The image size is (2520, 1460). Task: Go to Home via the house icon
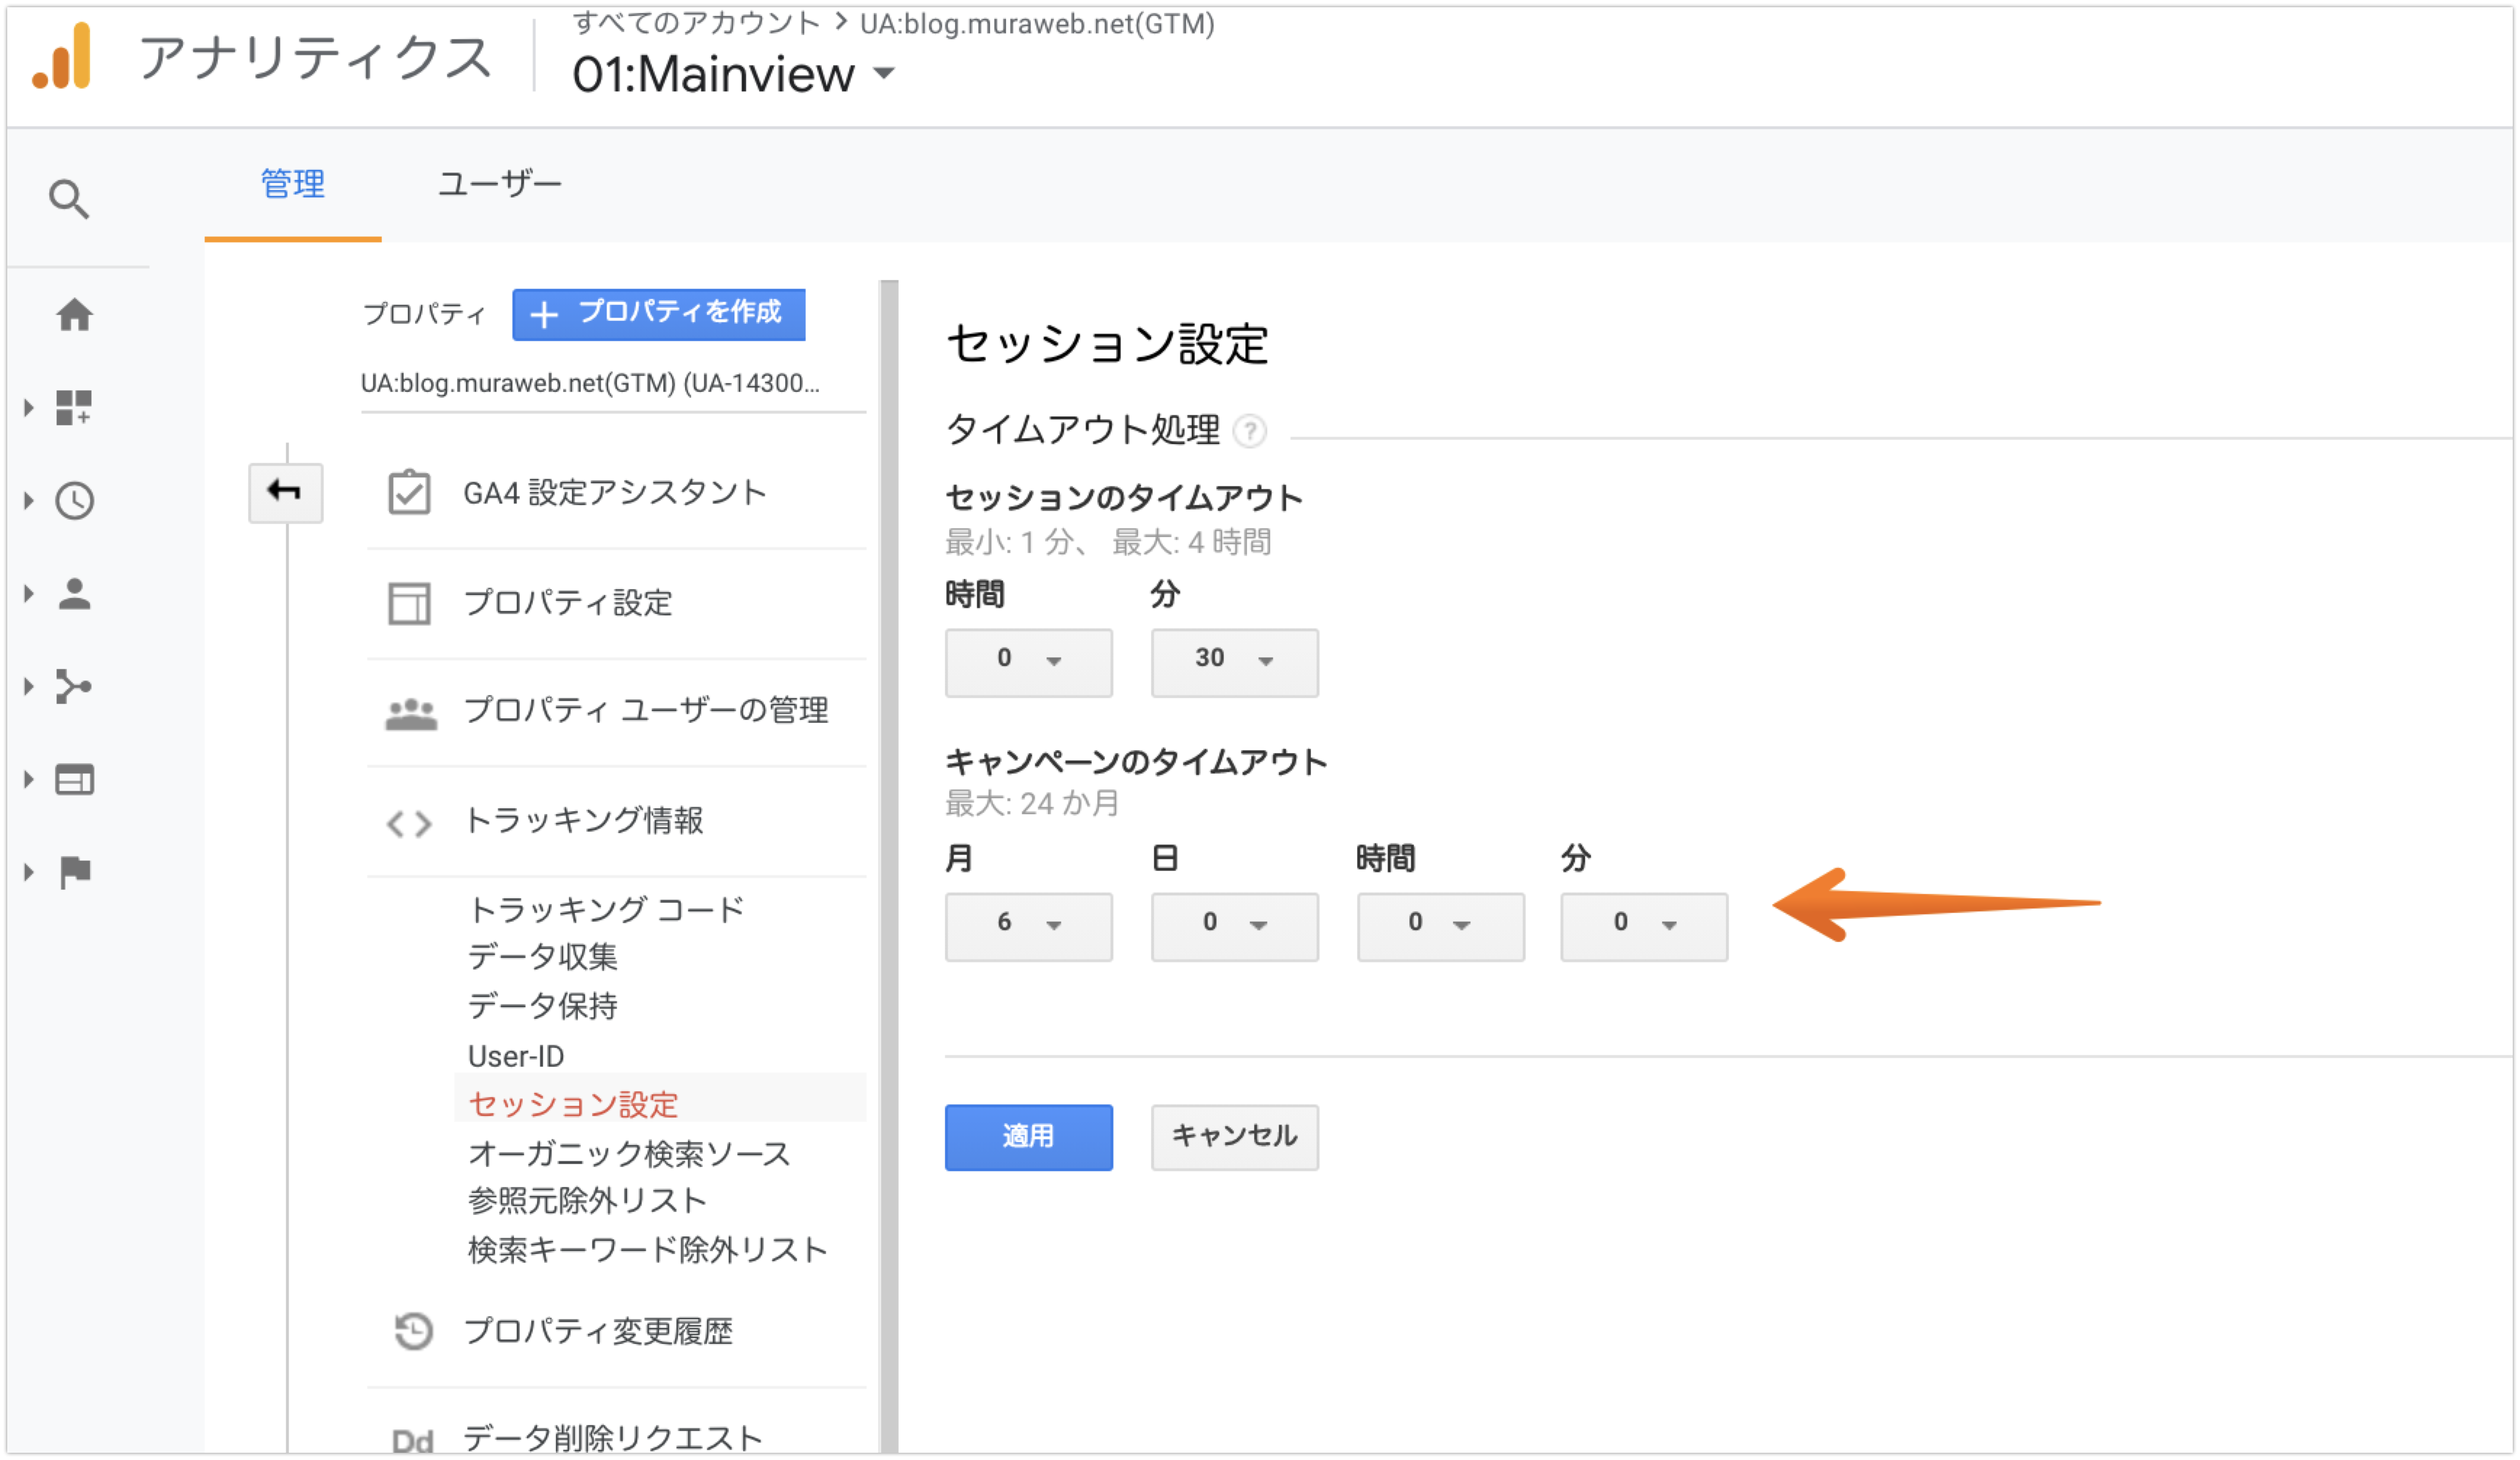click(x=74, y=315)
